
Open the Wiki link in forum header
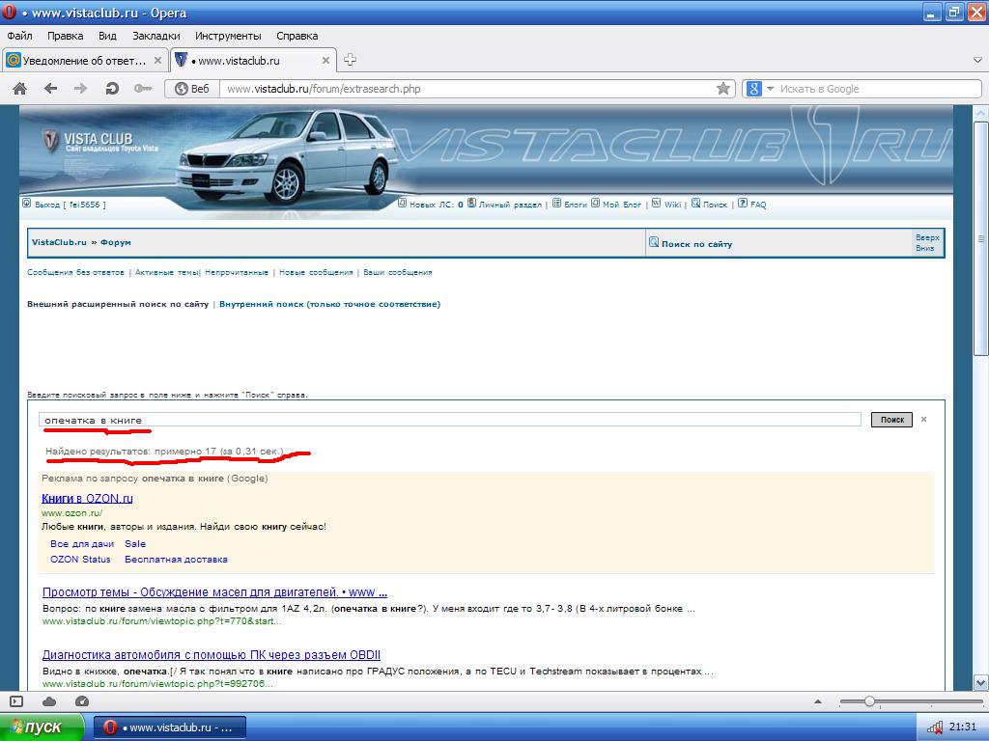671,205
